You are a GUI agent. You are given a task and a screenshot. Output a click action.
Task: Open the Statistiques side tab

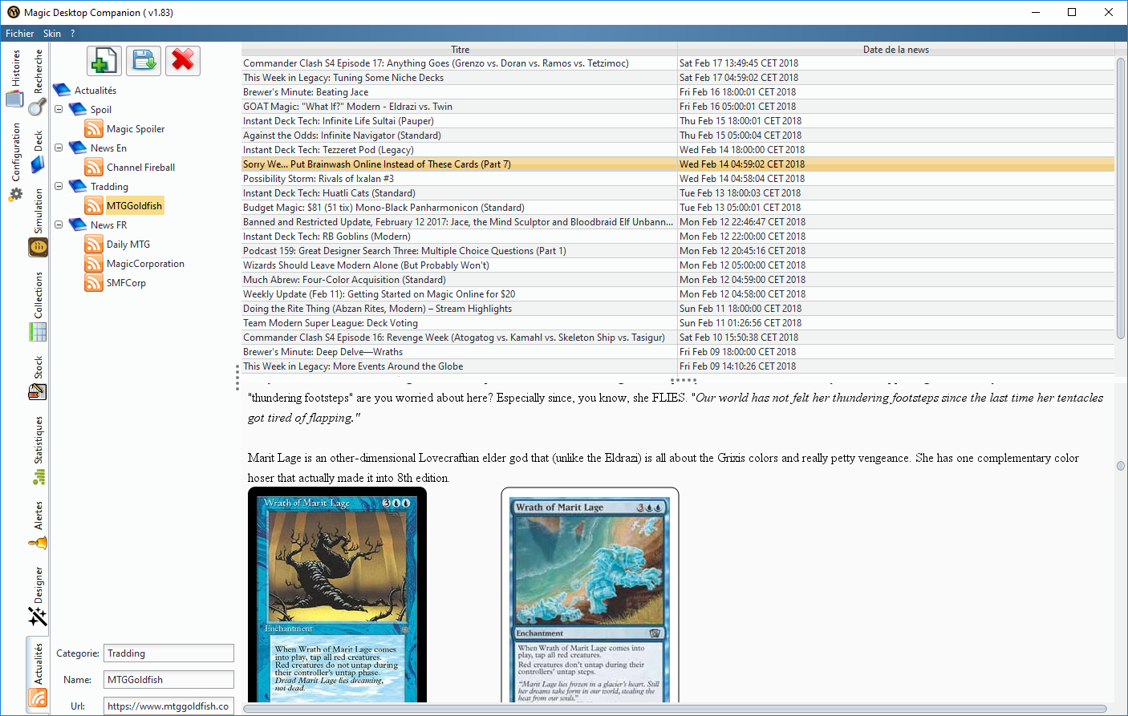click(38, 451)
